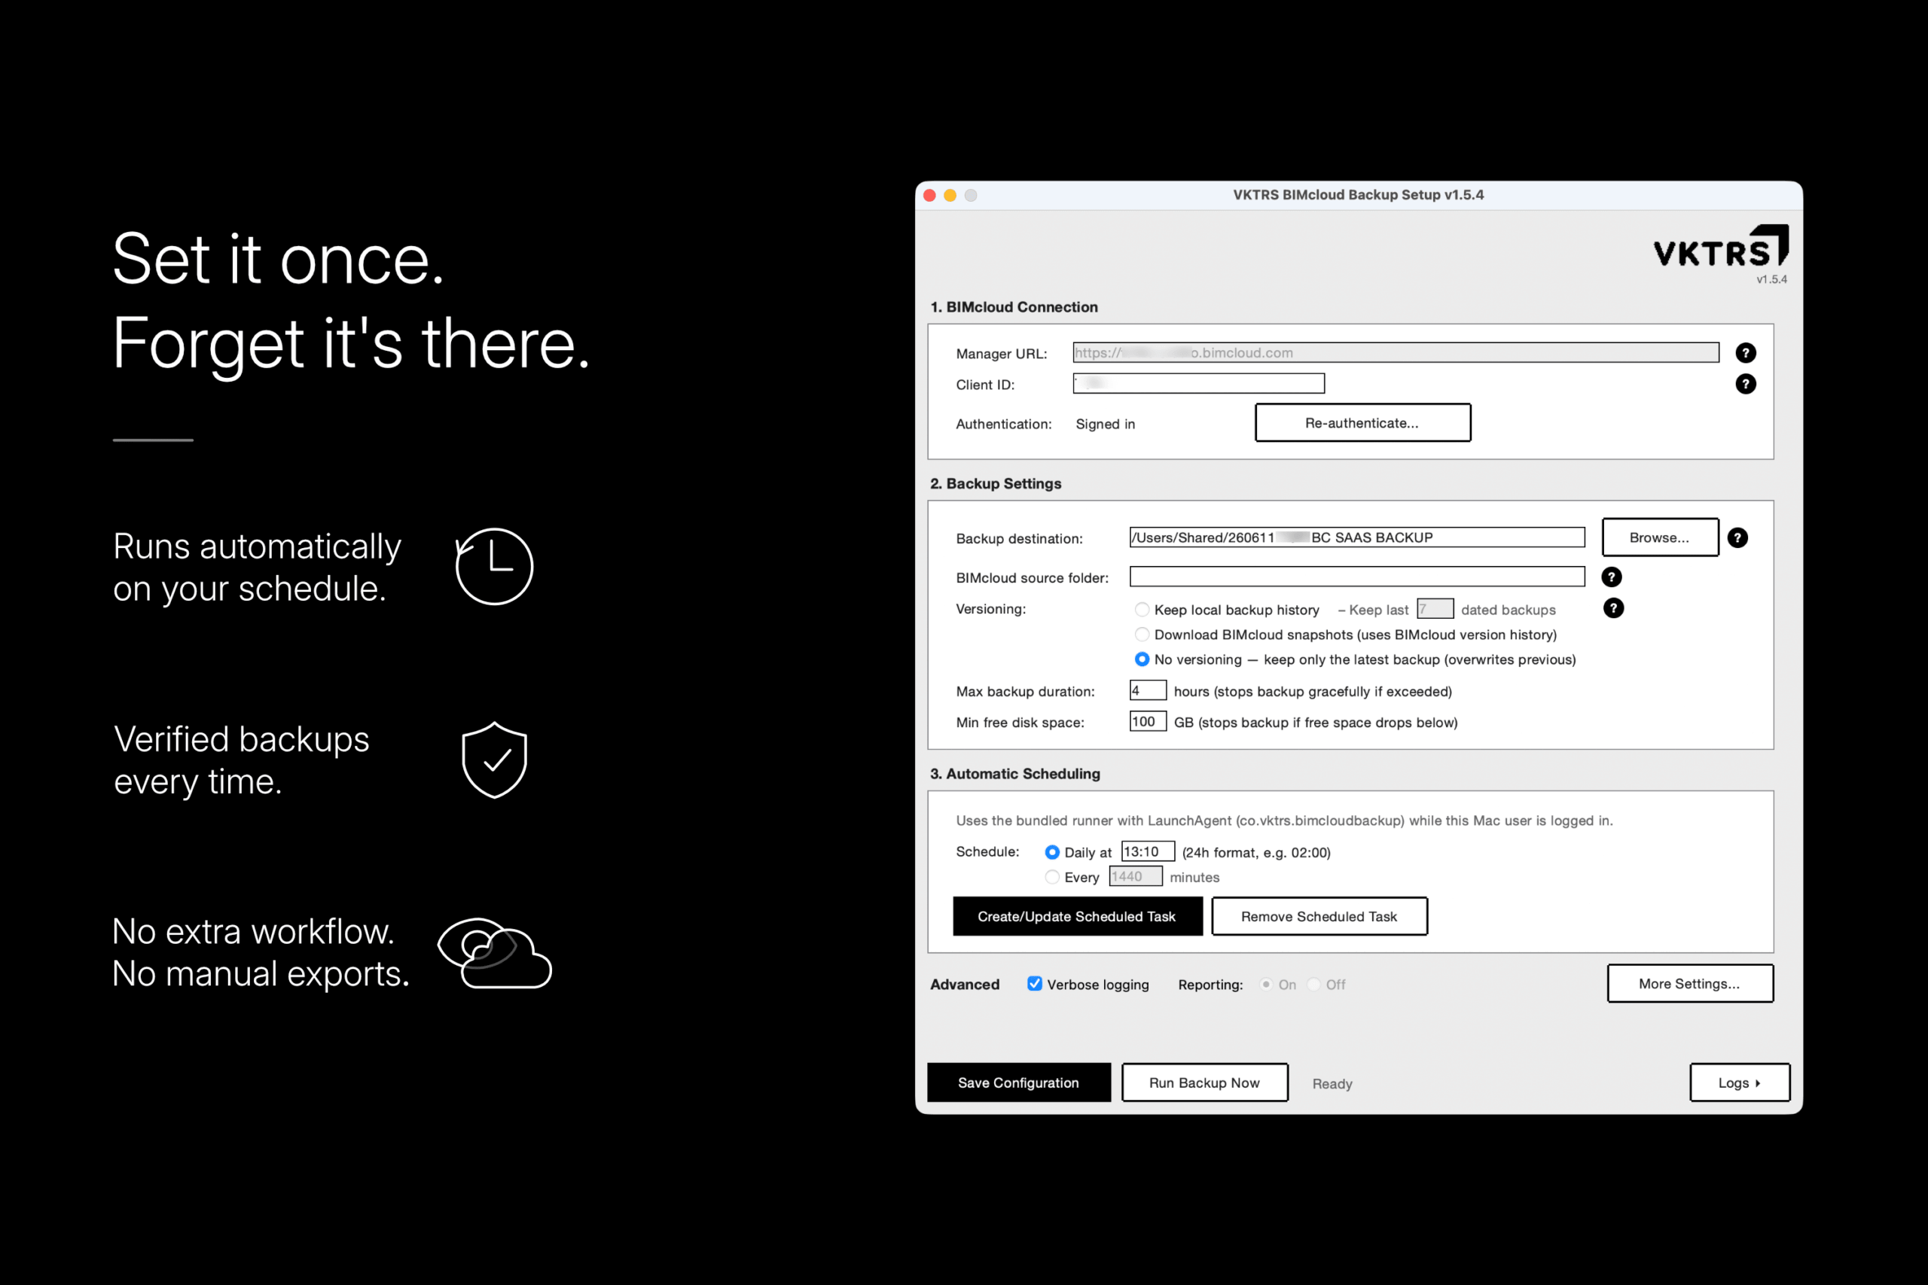This screenshot has width=1928, height=1285.
Task: Show help for Backup destination
Action: (x=1737, y=537)
